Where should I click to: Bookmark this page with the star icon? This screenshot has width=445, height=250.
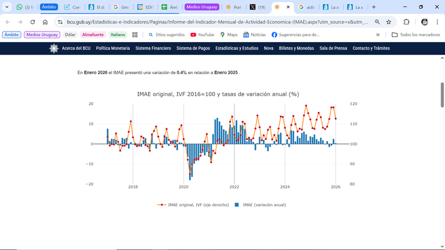(x=389, y=22)
